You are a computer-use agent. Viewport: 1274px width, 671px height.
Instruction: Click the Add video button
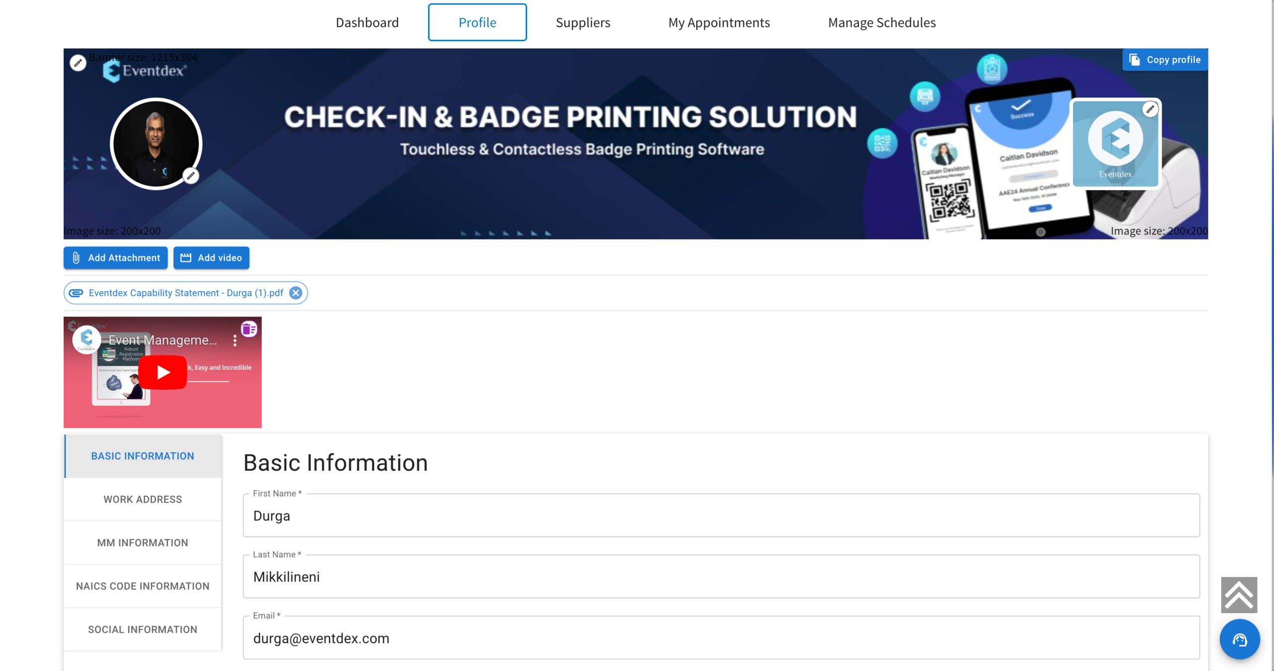coord(211,258)
